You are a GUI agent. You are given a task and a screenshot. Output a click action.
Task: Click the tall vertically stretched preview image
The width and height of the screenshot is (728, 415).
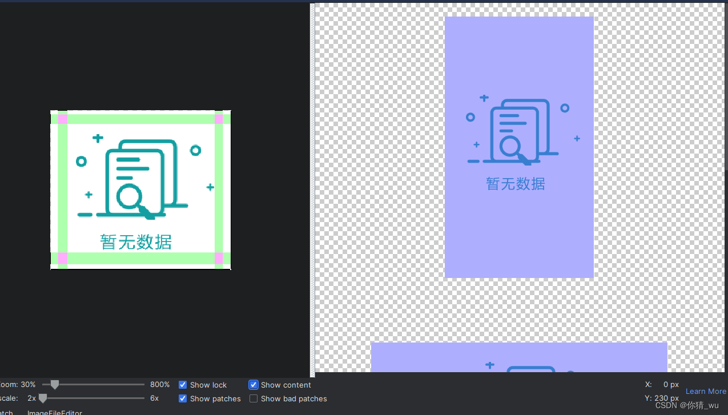tap(519, 147)
